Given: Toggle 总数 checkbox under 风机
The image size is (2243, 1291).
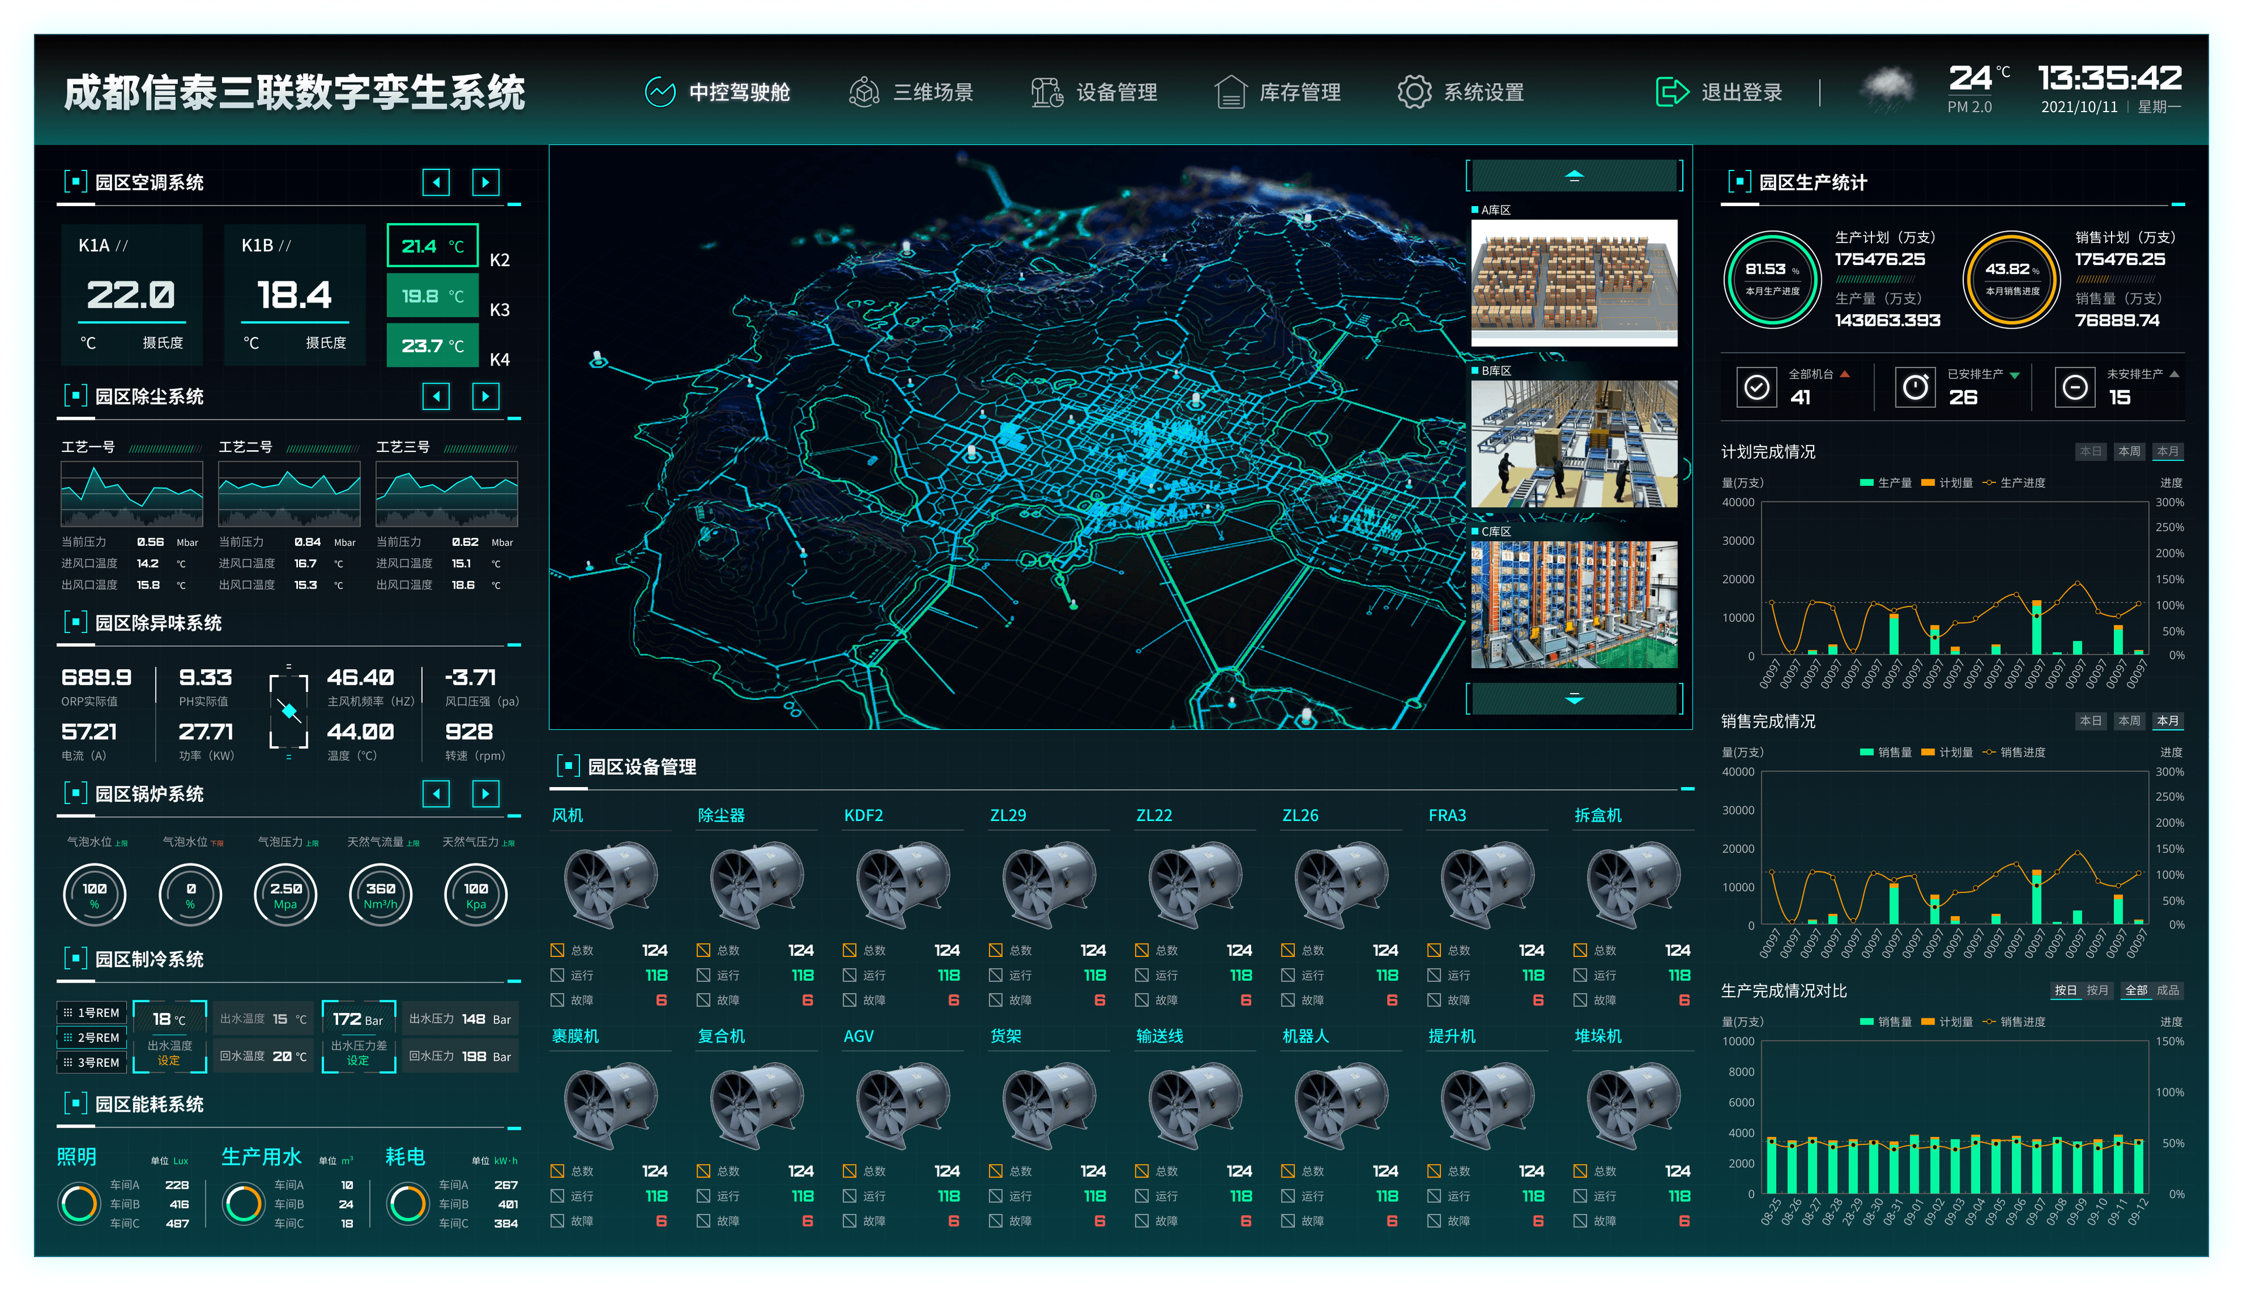Looking at the screenshot, I should (557, 951).
